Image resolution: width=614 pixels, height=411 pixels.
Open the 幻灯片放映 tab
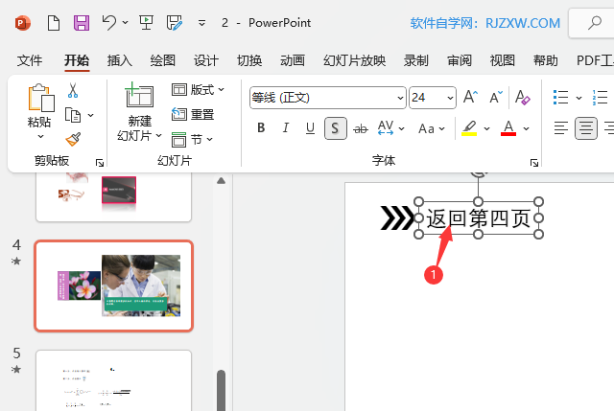coord(354,60)
